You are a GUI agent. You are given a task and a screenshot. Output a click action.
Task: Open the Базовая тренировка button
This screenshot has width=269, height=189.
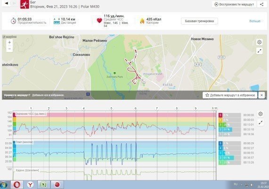point(199,21)
